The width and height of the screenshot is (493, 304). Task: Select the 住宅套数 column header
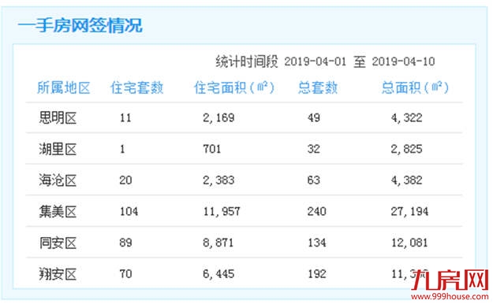point(137,87)
